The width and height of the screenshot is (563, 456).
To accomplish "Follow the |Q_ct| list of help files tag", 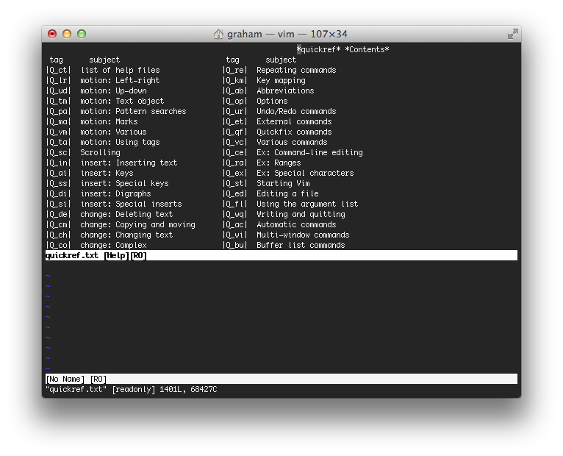I will point(59,71).
